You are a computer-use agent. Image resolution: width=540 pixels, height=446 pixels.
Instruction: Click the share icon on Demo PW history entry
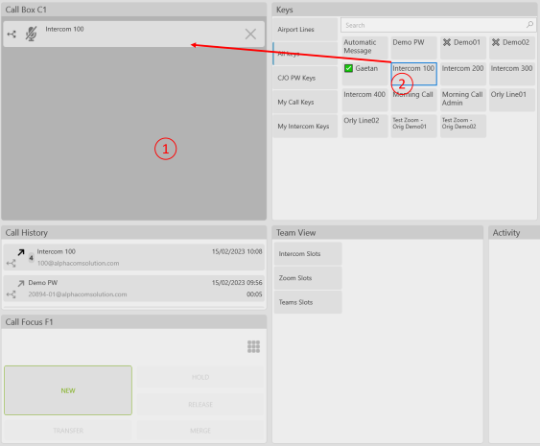tap(11, 294)
